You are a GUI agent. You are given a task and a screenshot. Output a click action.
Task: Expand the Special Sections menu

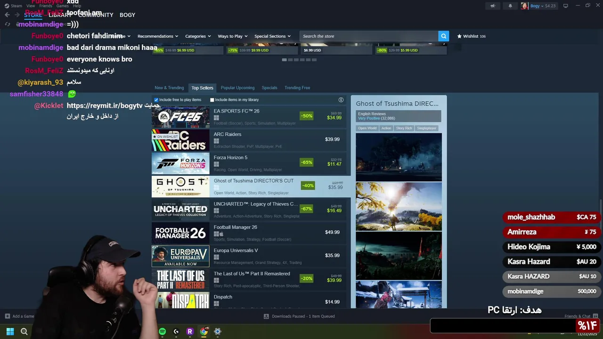272,36
